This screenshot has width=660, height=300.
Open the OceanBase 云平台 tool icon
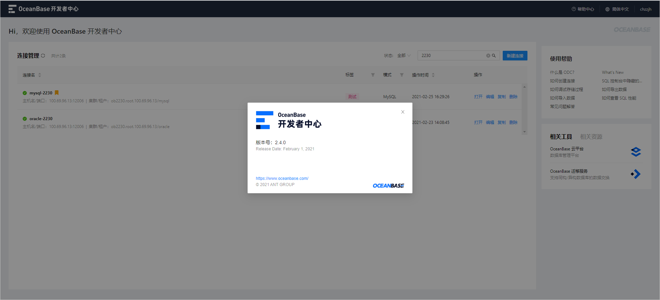(636, 152)
